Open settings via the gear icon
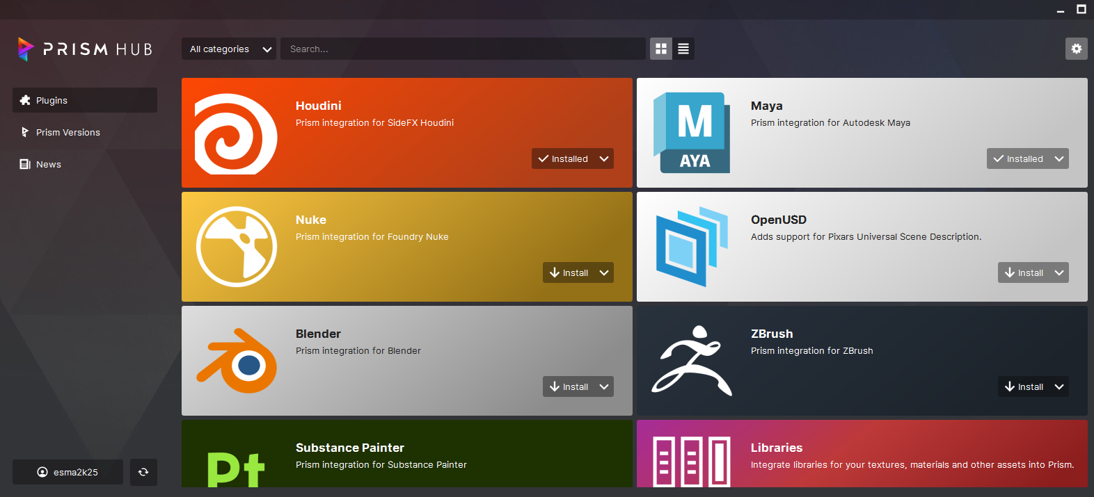 1076,49
